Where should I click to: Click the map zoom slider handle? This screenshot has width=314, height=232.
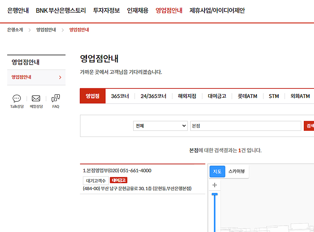click(x=214, y=194)
